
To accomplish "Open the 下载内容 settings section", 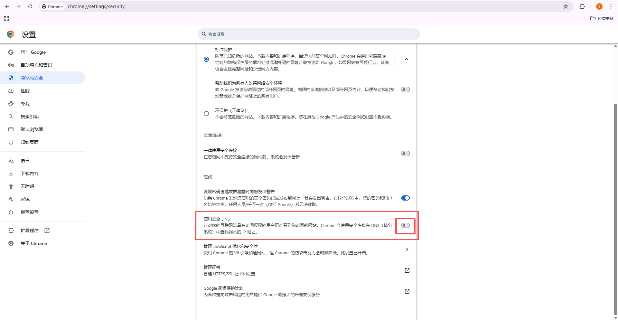I will coord(30,173).
